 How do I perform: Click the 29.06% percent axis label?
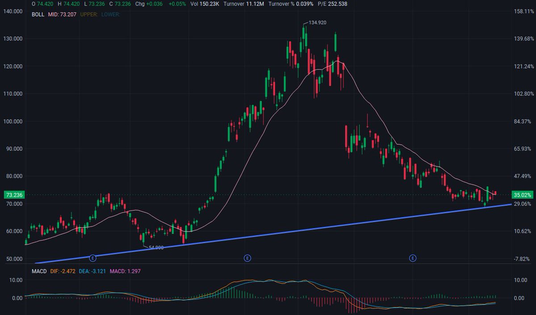(x=523, y=204)
